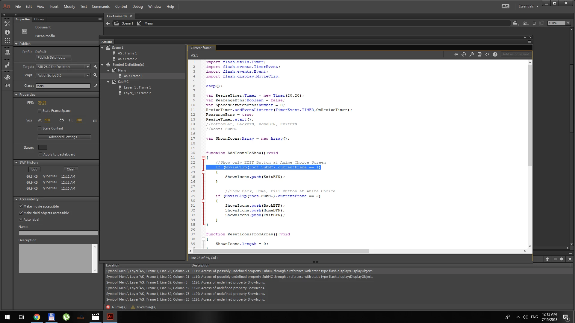Collapse the SWF History section
This screenshot has width=575, height=323.
(16, 162)
